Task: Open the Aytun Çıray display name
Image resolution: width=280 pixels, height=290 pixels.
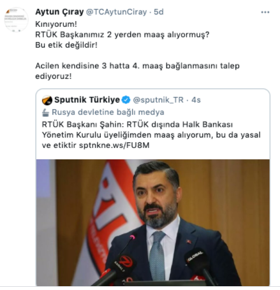Action: click(59, 12)
